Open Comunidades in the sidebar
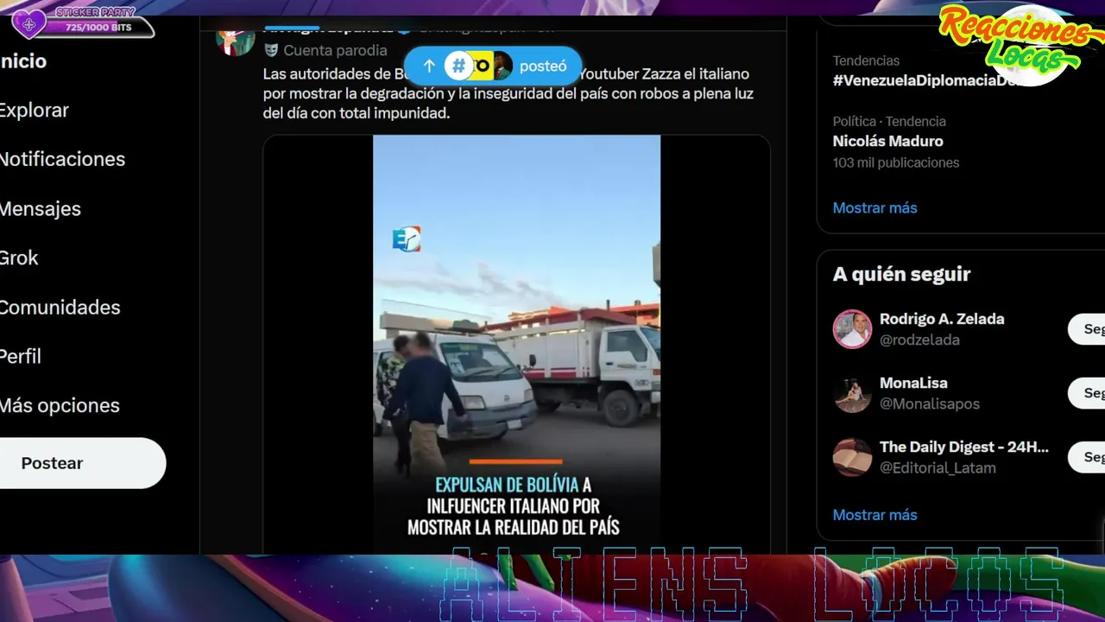 [x=60, y=308]
